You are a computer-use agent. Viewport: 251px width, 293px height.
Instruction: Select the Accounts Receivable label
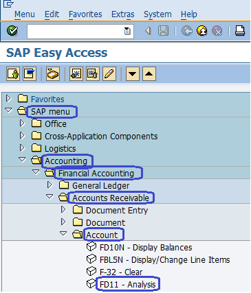111,198
